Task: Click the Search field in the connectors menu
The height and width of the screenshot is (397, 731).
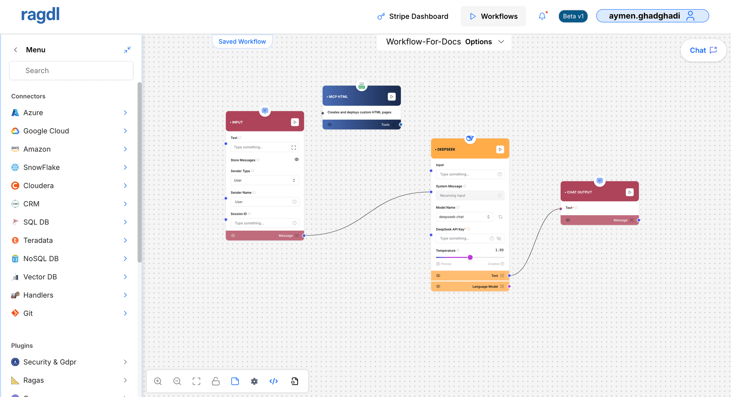Action: coord(71,70)
